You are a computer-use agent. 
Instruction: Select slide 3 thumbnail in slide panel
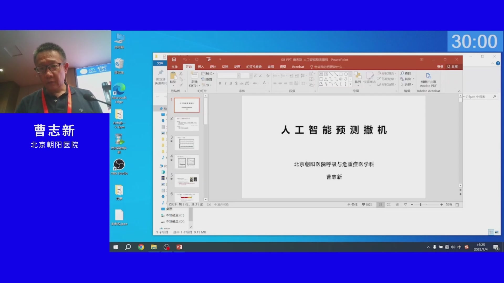point(187,143)
